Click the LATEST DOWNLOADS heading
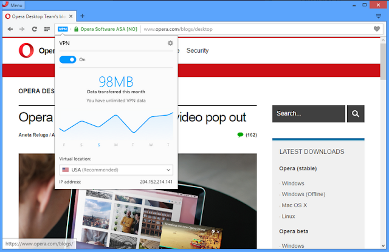Image resolution: width=389 pixels, height=252 pixels. tap(312, 151)
